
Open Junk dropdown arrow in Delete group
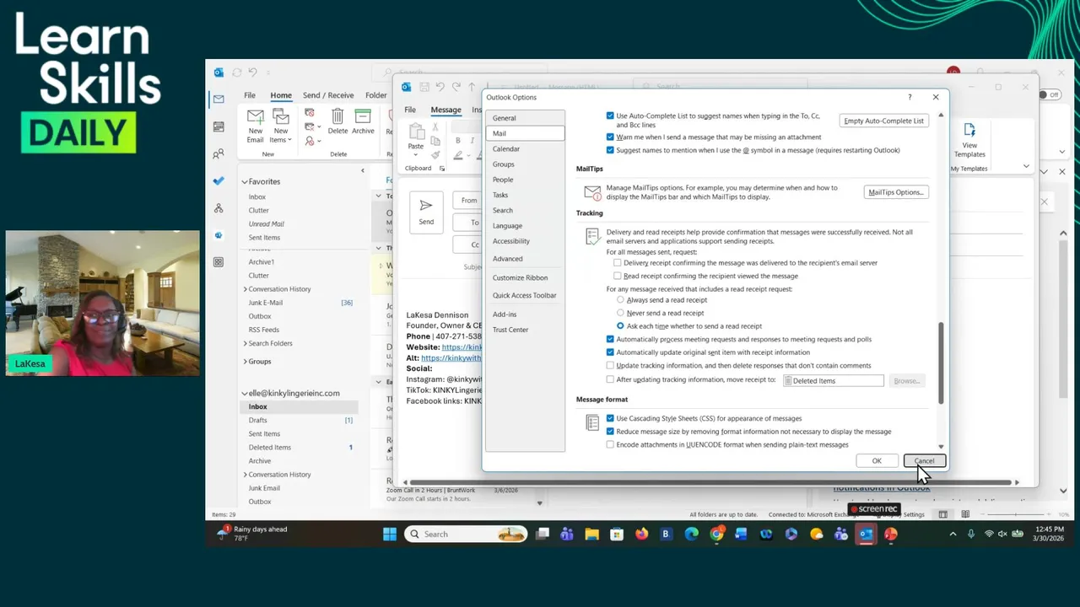point(319,141)
